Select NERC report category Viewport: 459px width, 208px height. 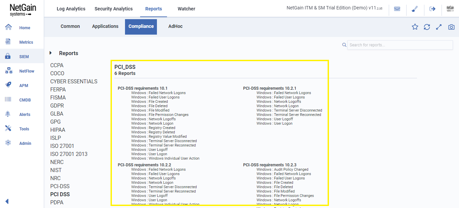(57, 162)
